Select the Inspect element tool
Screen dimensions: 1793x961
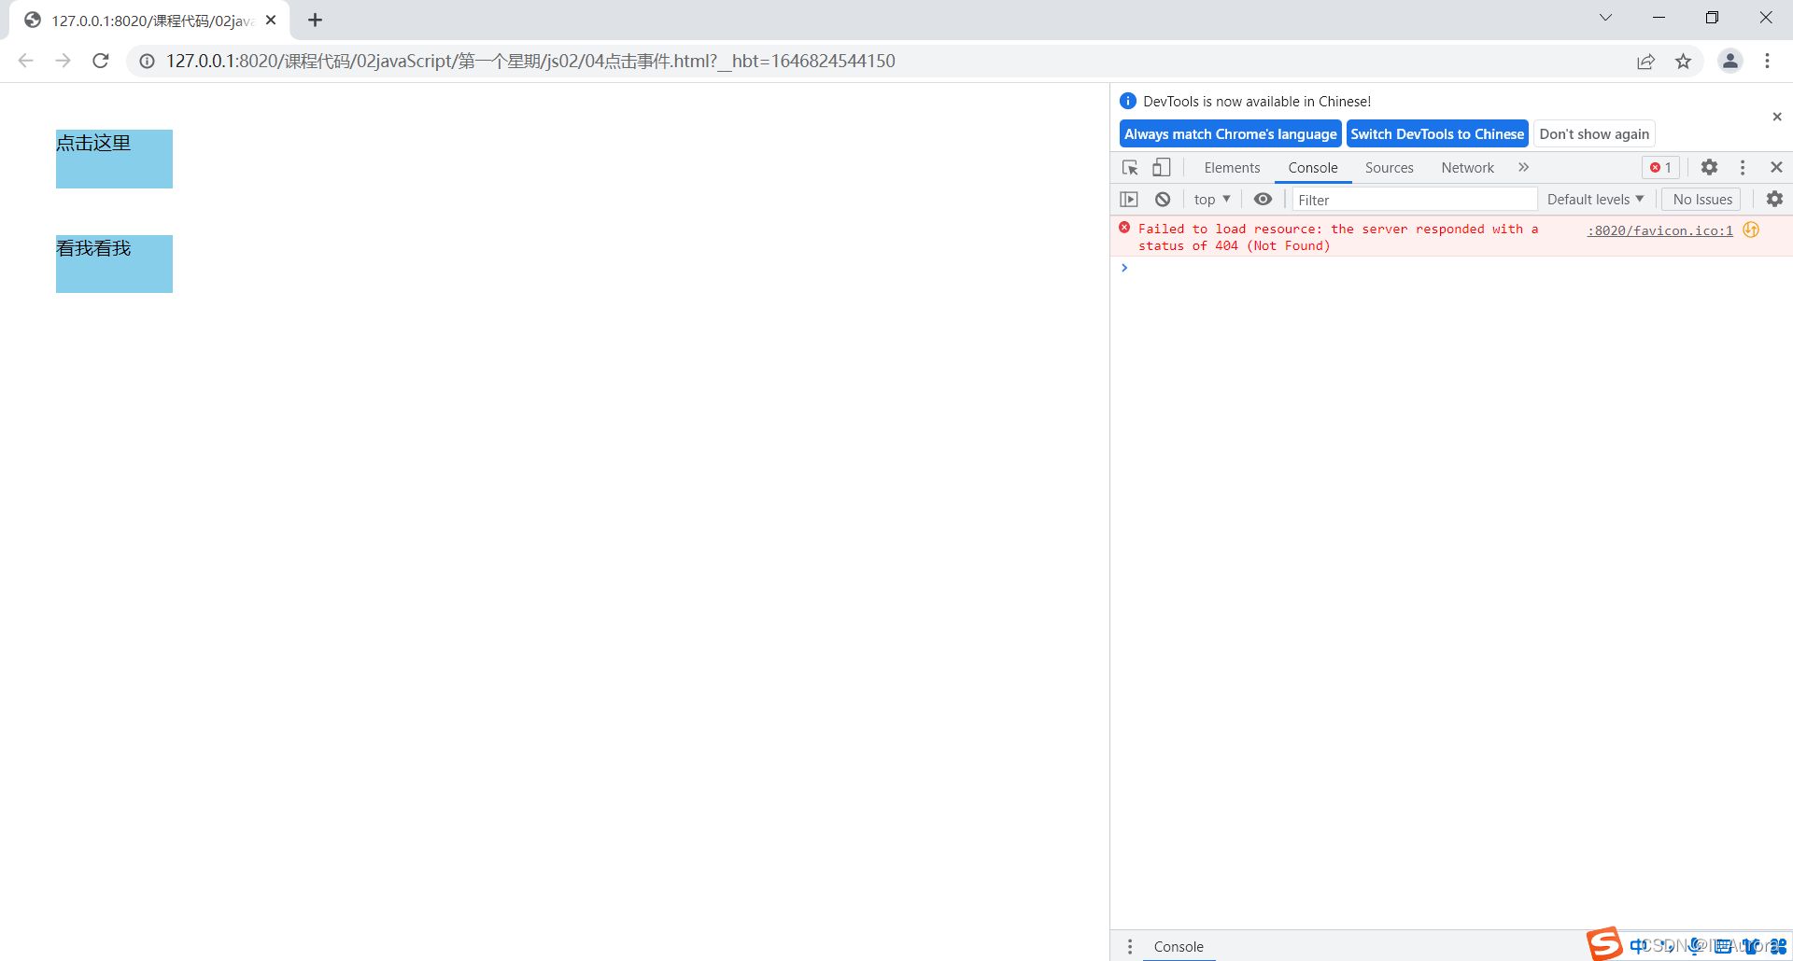[x=1130, y=167]
